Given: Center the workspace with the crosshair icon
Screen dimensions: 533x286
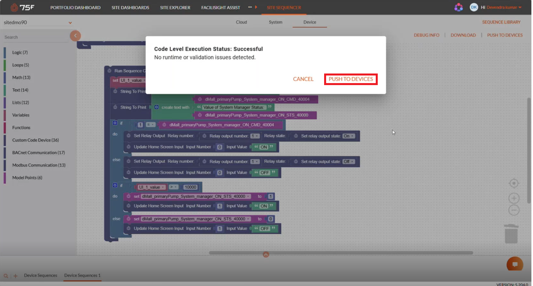Looking at the screenshot, I should click(514, 183).
